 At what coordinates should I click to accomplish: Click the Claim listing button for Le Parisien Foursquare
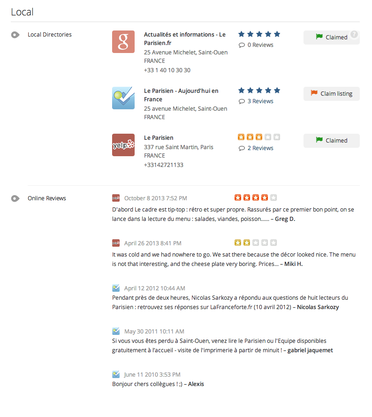[331, 93]
